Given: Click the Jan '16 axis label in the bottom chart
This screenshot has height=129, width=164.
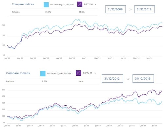Looking at the screenshot, I should coord(75,126).
